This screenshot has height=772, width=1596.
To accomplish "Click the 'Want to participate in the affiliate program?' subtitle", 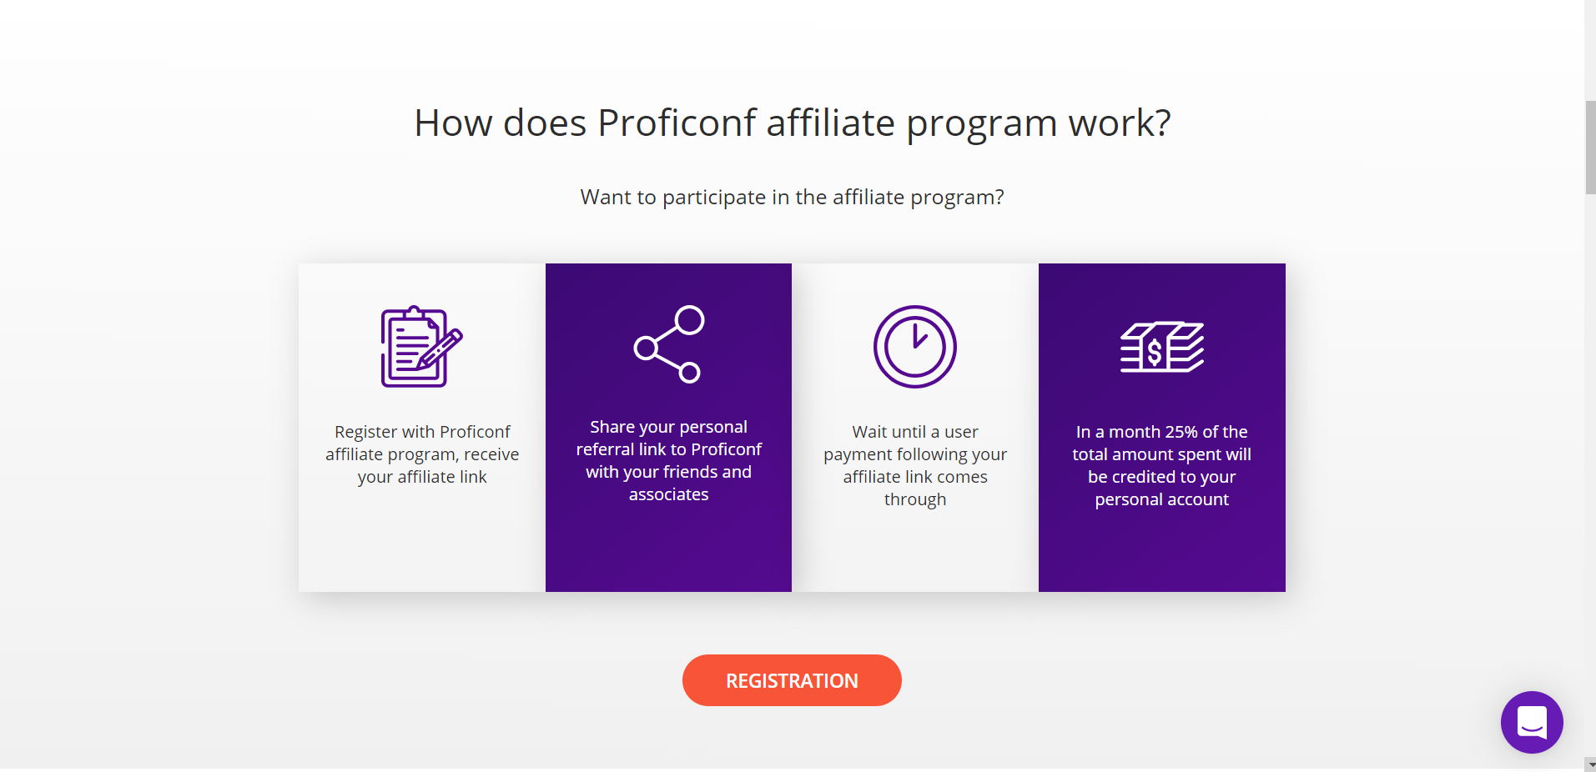I will [793, 198].
